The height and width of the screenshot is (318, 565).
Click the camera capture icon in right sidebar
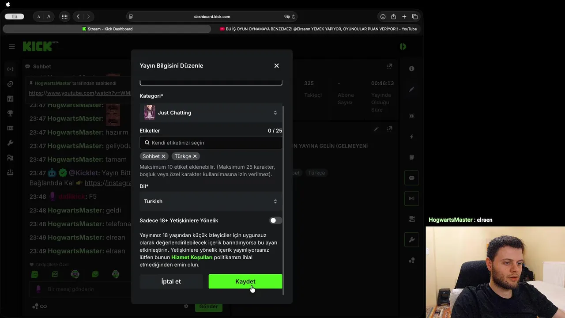(x=411, y=116)
